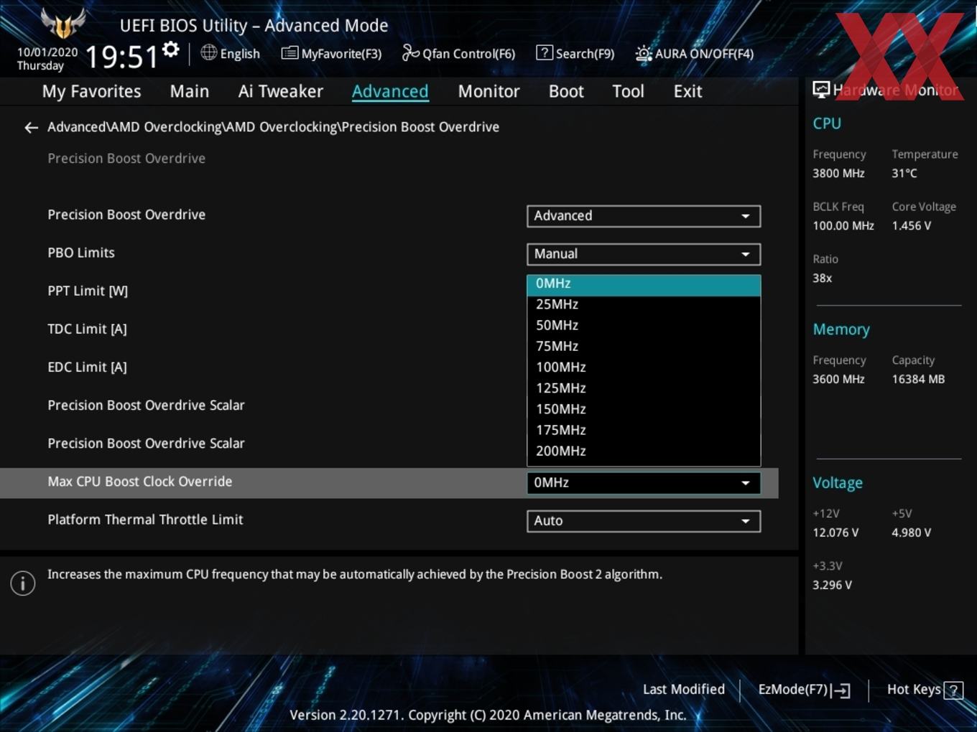Viewport: 977px width, 732px height.
Task: Open Max CPU Boost Clock Override dropdown
Action: tap(644, 483)
